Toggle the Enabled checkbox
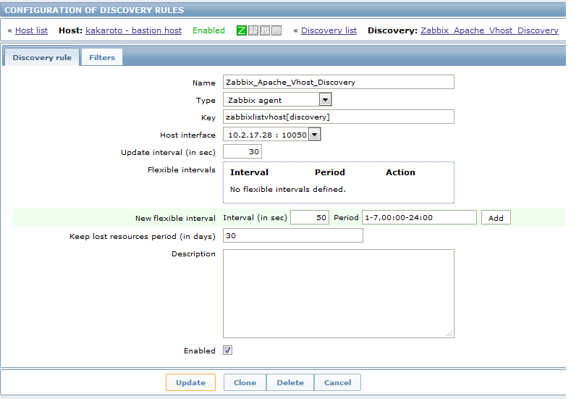The height and width of the screenshot is (399, 571). point(227,350)
